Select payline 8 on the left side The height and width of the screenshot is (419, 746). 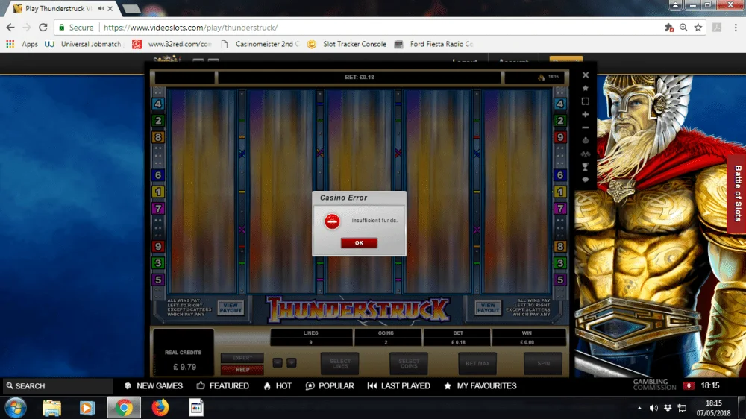158,137
